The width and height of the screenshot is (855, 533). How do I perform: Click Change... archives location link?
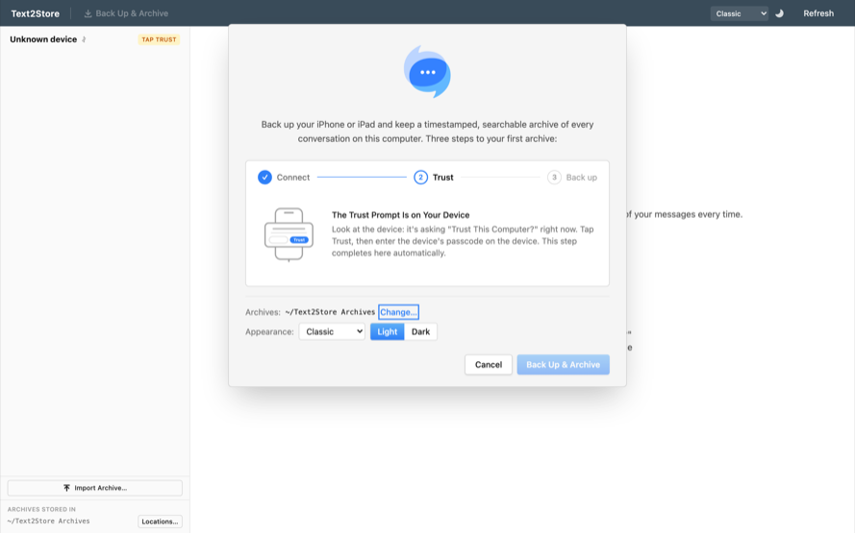pos(398,312)
